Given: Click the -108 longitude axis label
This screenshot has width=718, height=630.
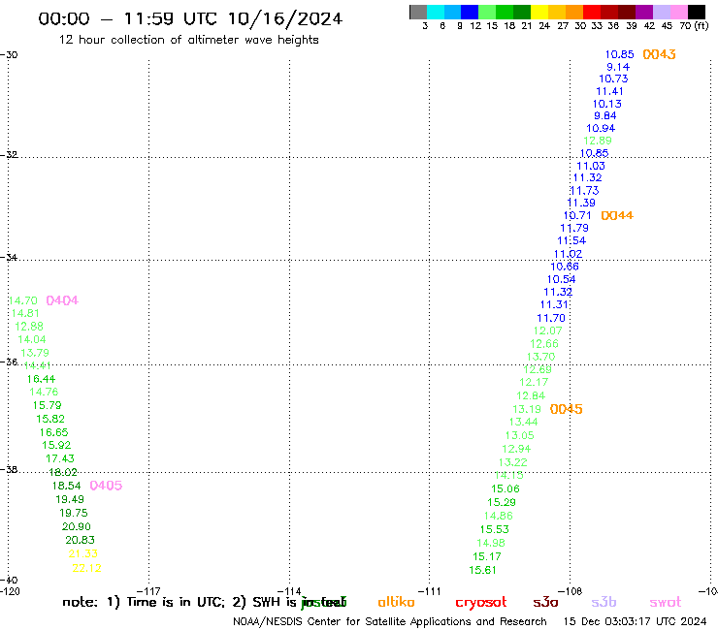Looking at the screenshot, I should (571, 590).
